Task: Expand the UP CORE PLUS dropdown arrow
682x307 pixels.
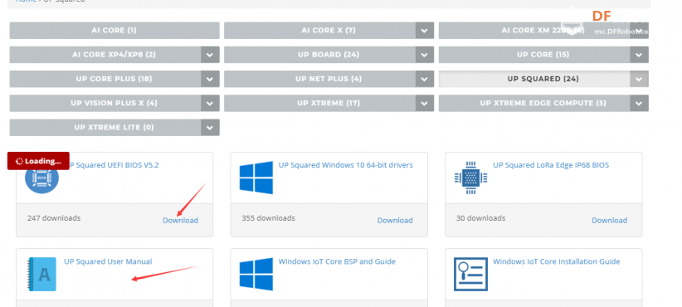Action: click(210, 79)
